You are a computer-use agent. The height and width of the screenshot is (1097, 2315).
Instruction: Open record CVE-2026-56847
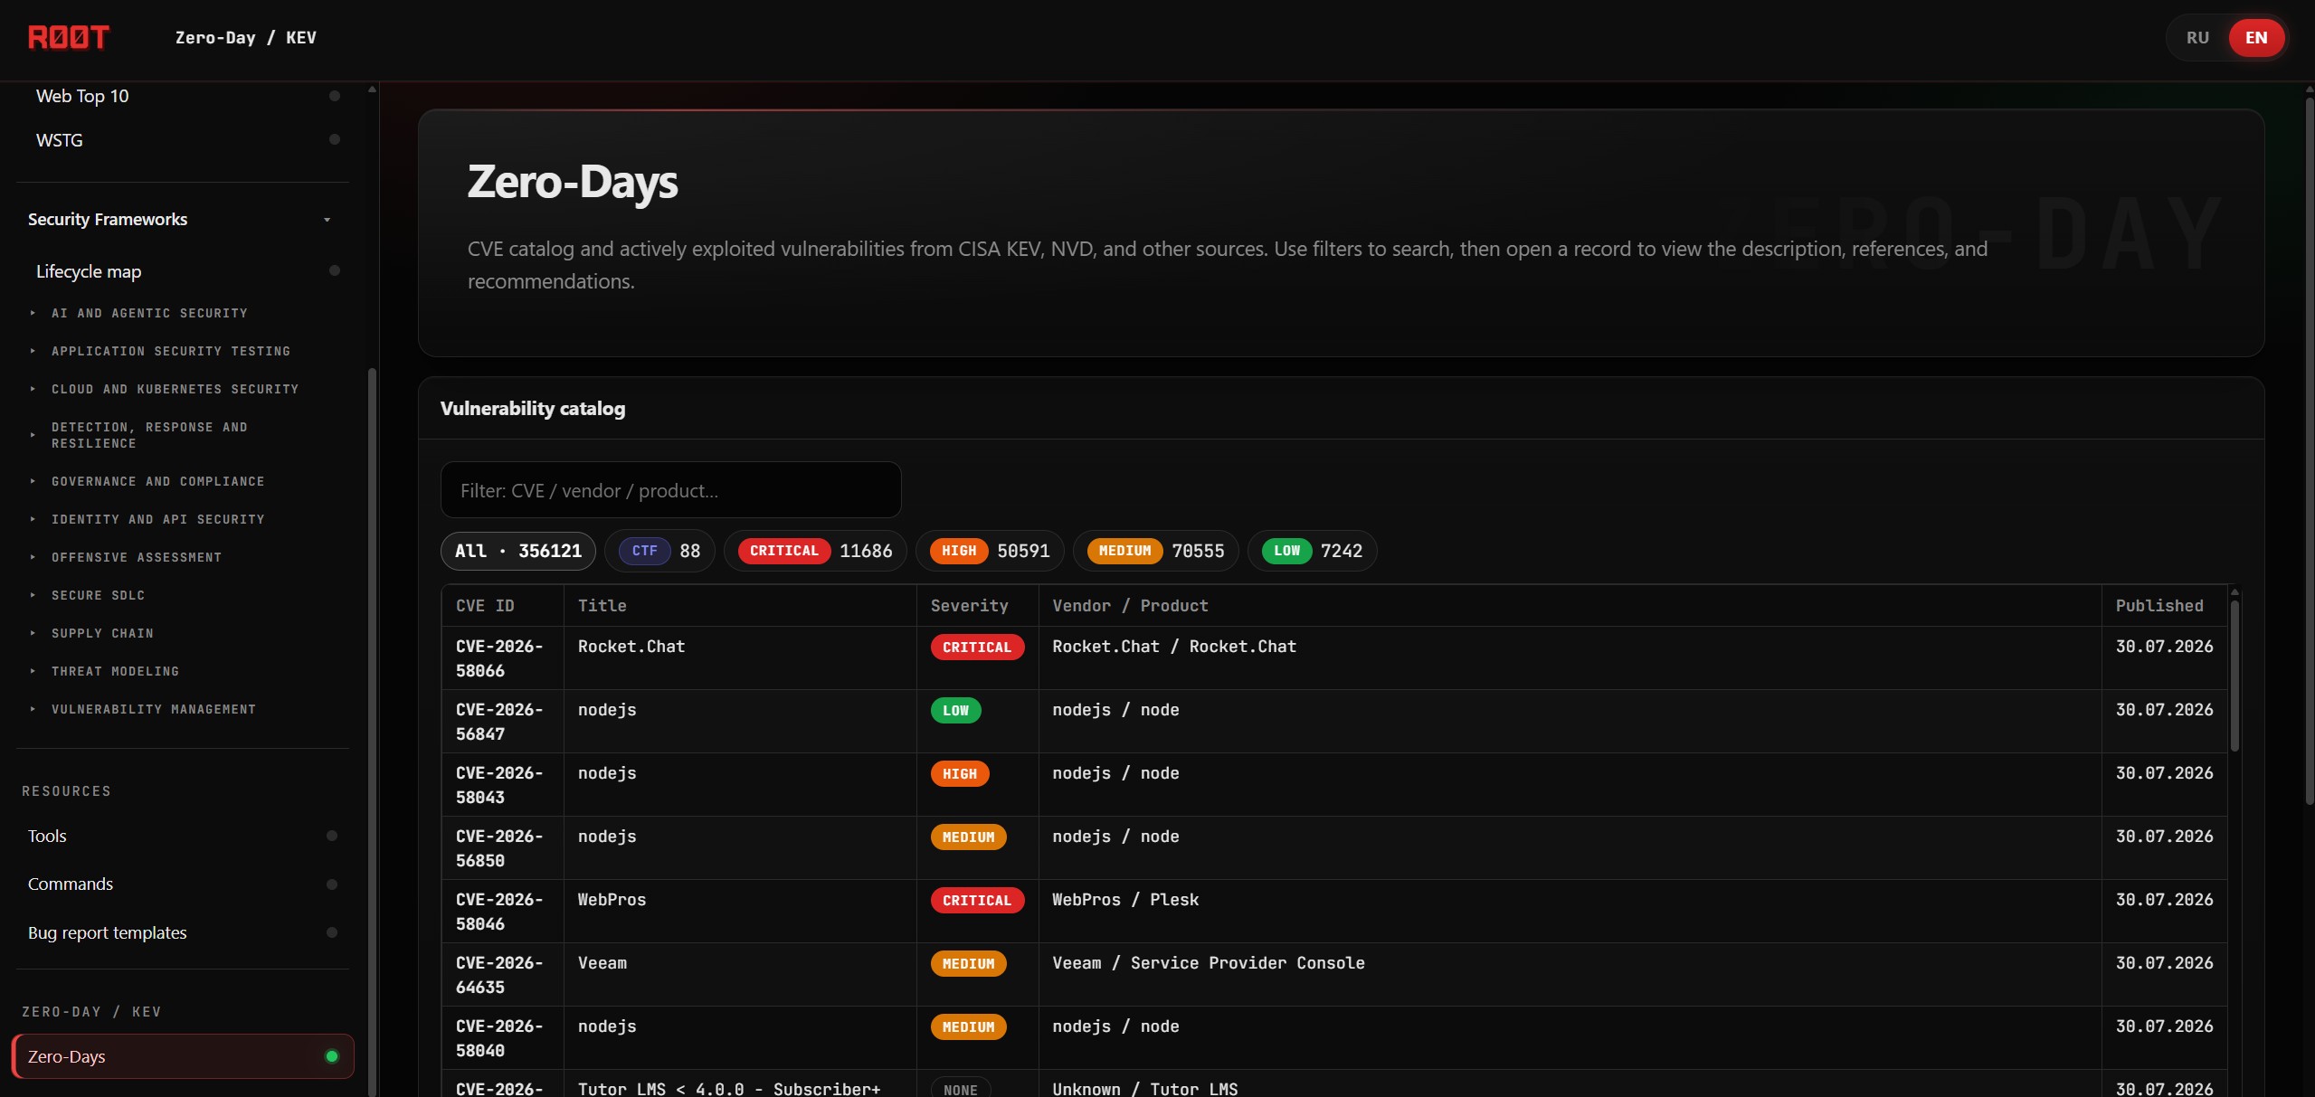coord(499,722)
